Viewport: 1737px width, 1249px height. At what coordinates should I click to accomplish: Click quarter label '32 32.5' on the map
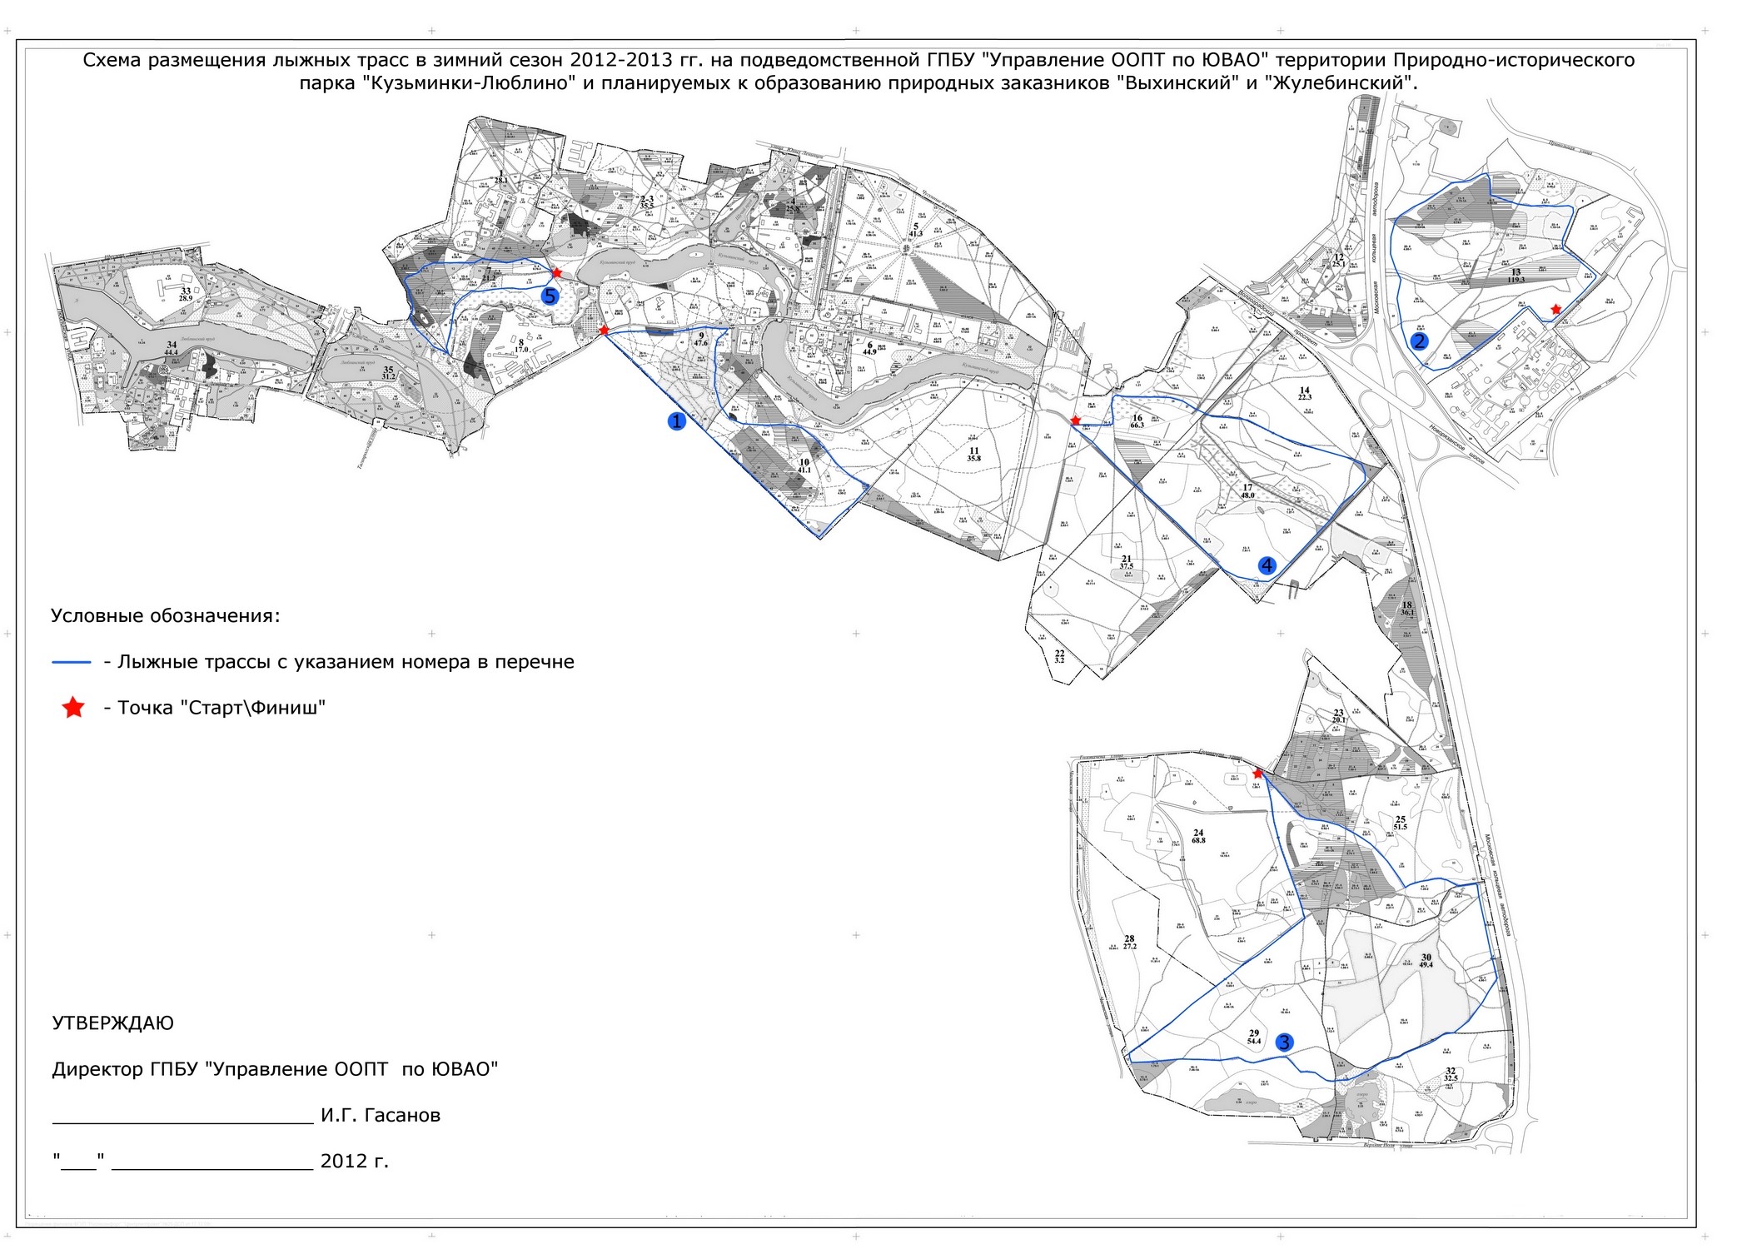tap(1451, 1074)
